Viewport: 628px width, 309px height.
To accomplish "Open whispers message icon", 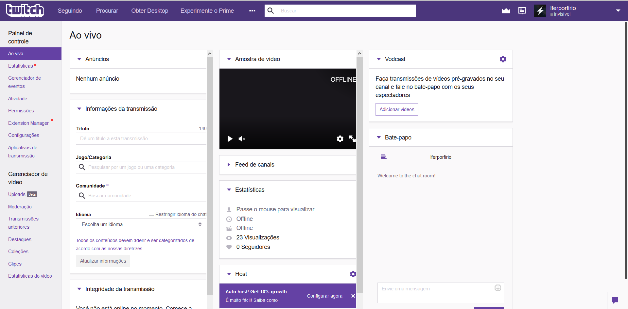I will [522, 11].
